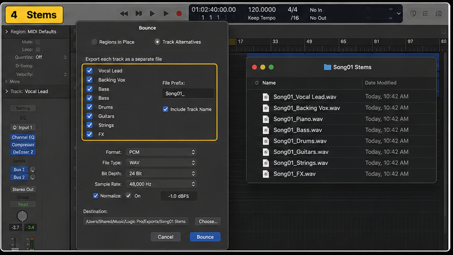Uncheck the Backing Vox track checkbox

pyautogui.click(x=90, y=80)
